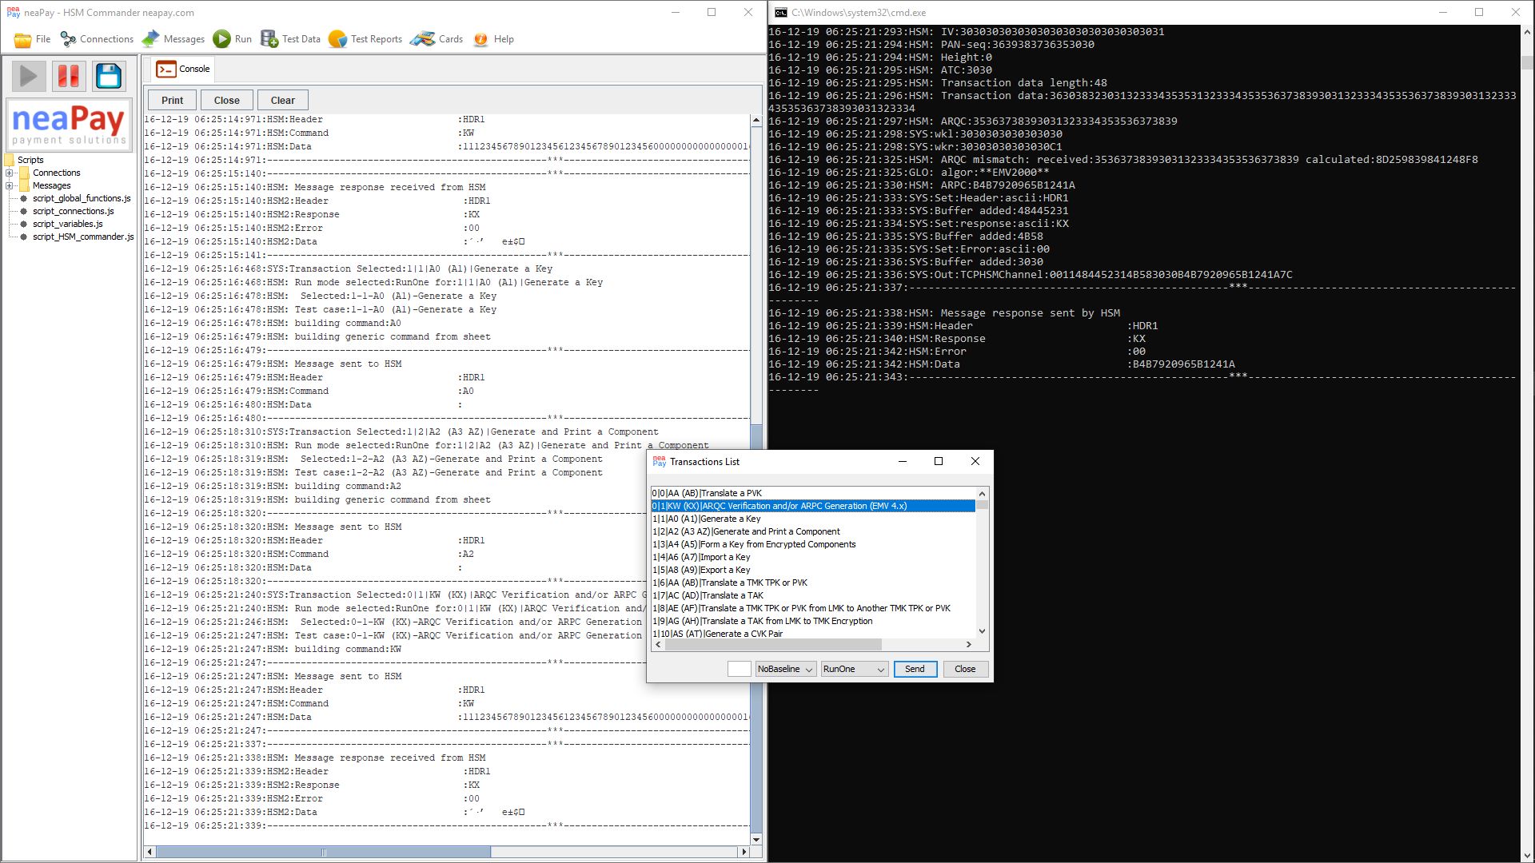This screenshot has height=863, width=1535.
Task: Open the Messages toolbar icon
Action: pyautogui.click(x=151, y=39)
